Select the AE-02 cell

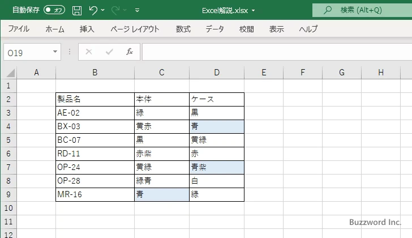[x=95, y=113]
